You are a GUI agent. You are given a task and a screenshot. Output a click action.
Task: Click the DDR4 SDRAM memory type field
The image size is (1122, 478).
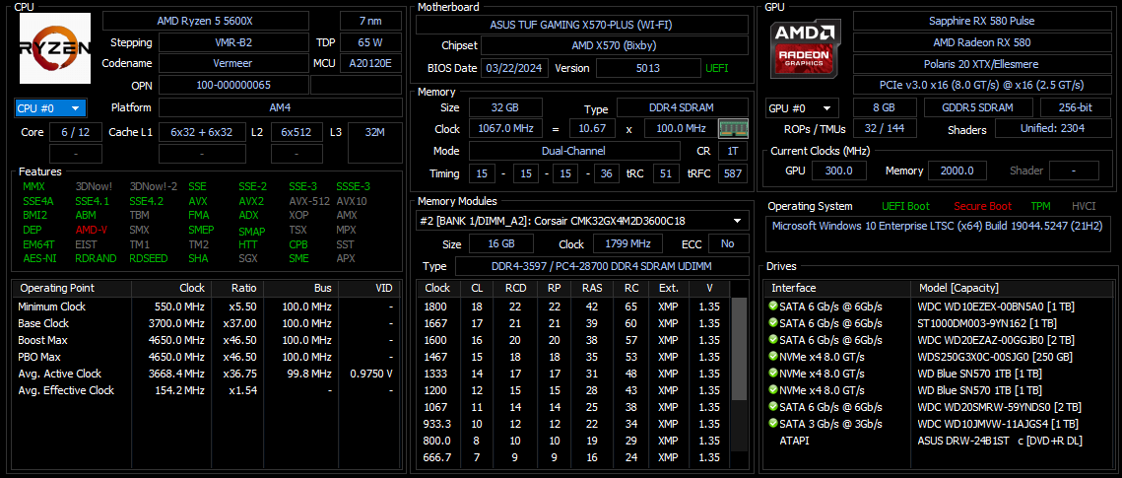(683, 107)
